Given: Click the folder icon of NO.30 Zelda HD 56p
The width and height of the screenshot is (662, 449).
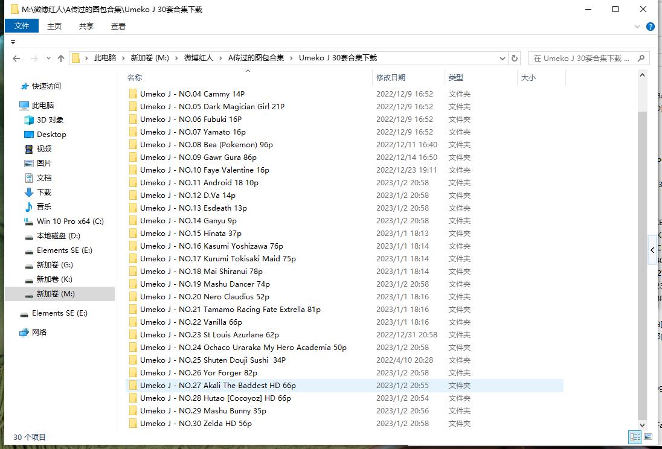Looking at the screenshot, I should pos(133,423).
